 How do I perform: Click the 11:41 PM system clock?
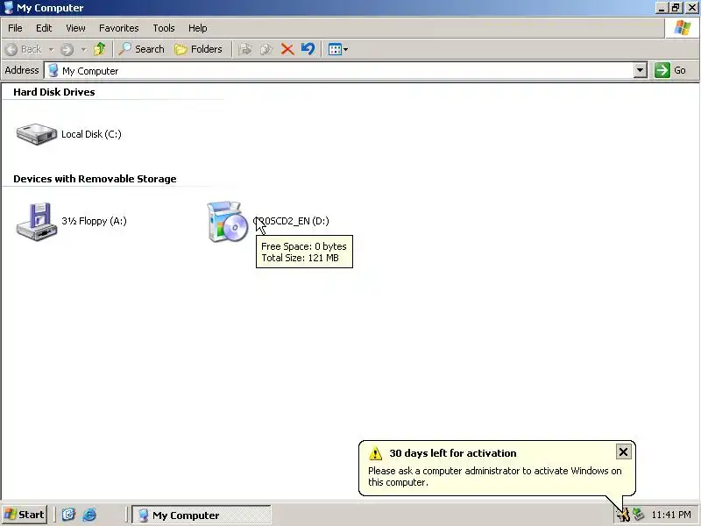[x=671, y=515]
